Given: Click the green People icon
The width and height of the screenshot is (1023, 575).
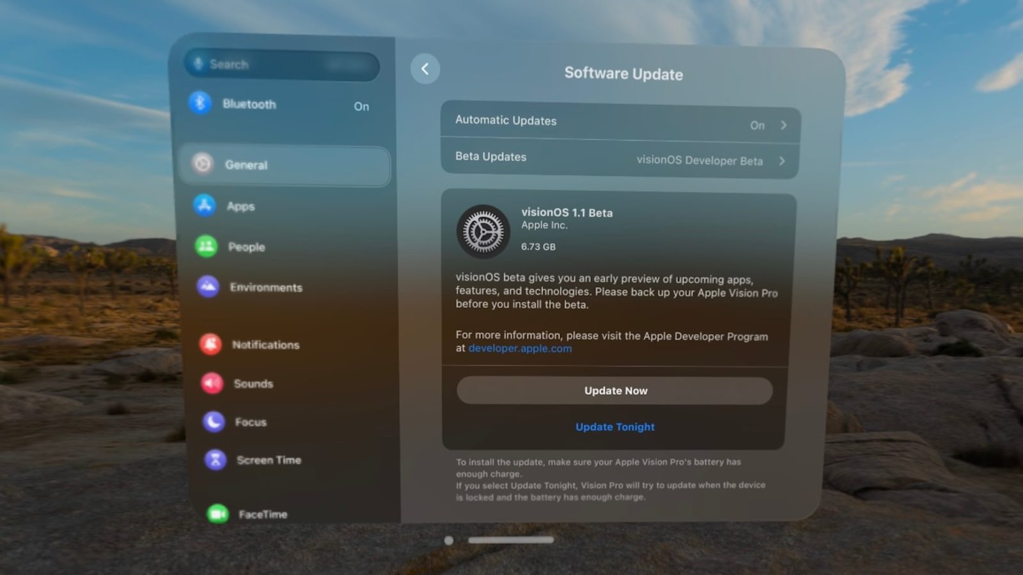Looking at the screenshot, I should (x=207, y=246).
